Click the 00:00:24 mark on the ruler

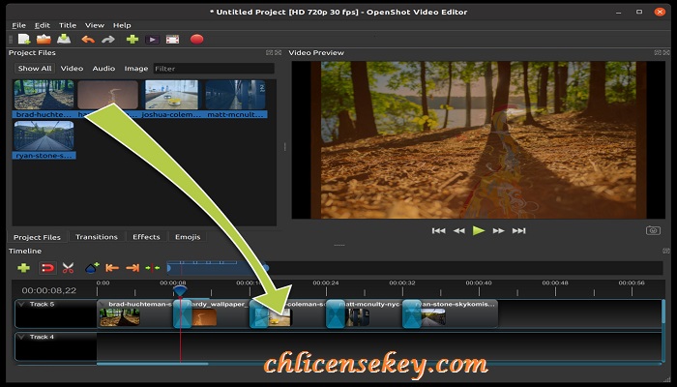coord(326,283)
